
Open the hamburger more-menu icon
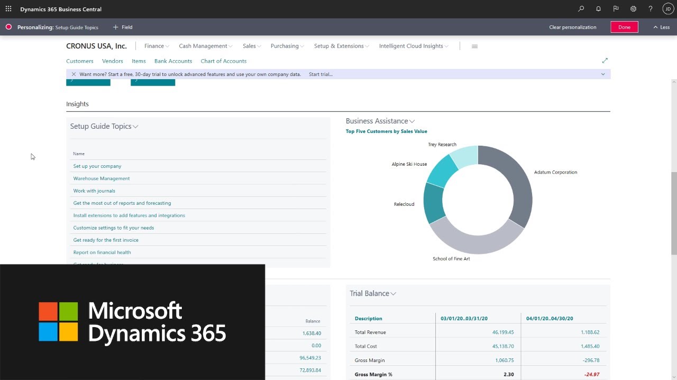(474, 46)
